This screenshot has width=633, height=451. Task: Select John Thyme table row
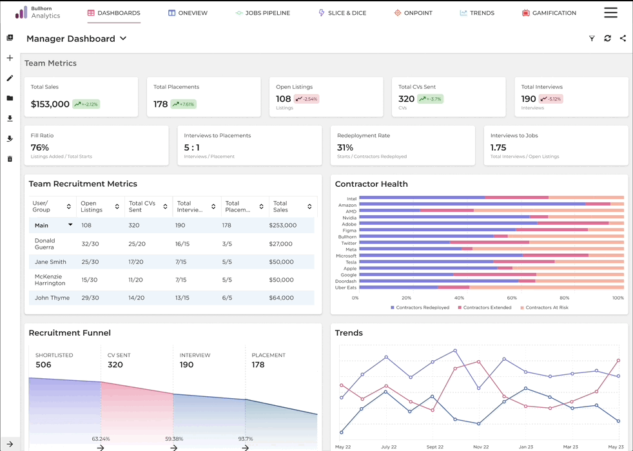(171, 298)
